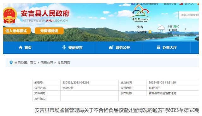Open the 首页 navigation tab

[26, 47]
